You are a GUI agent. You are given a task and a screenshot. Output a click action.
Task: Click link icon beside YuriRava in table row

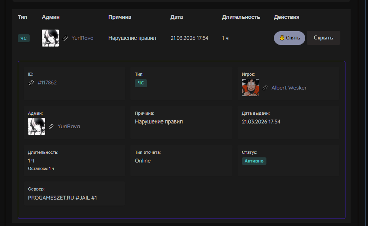(65, 38)
